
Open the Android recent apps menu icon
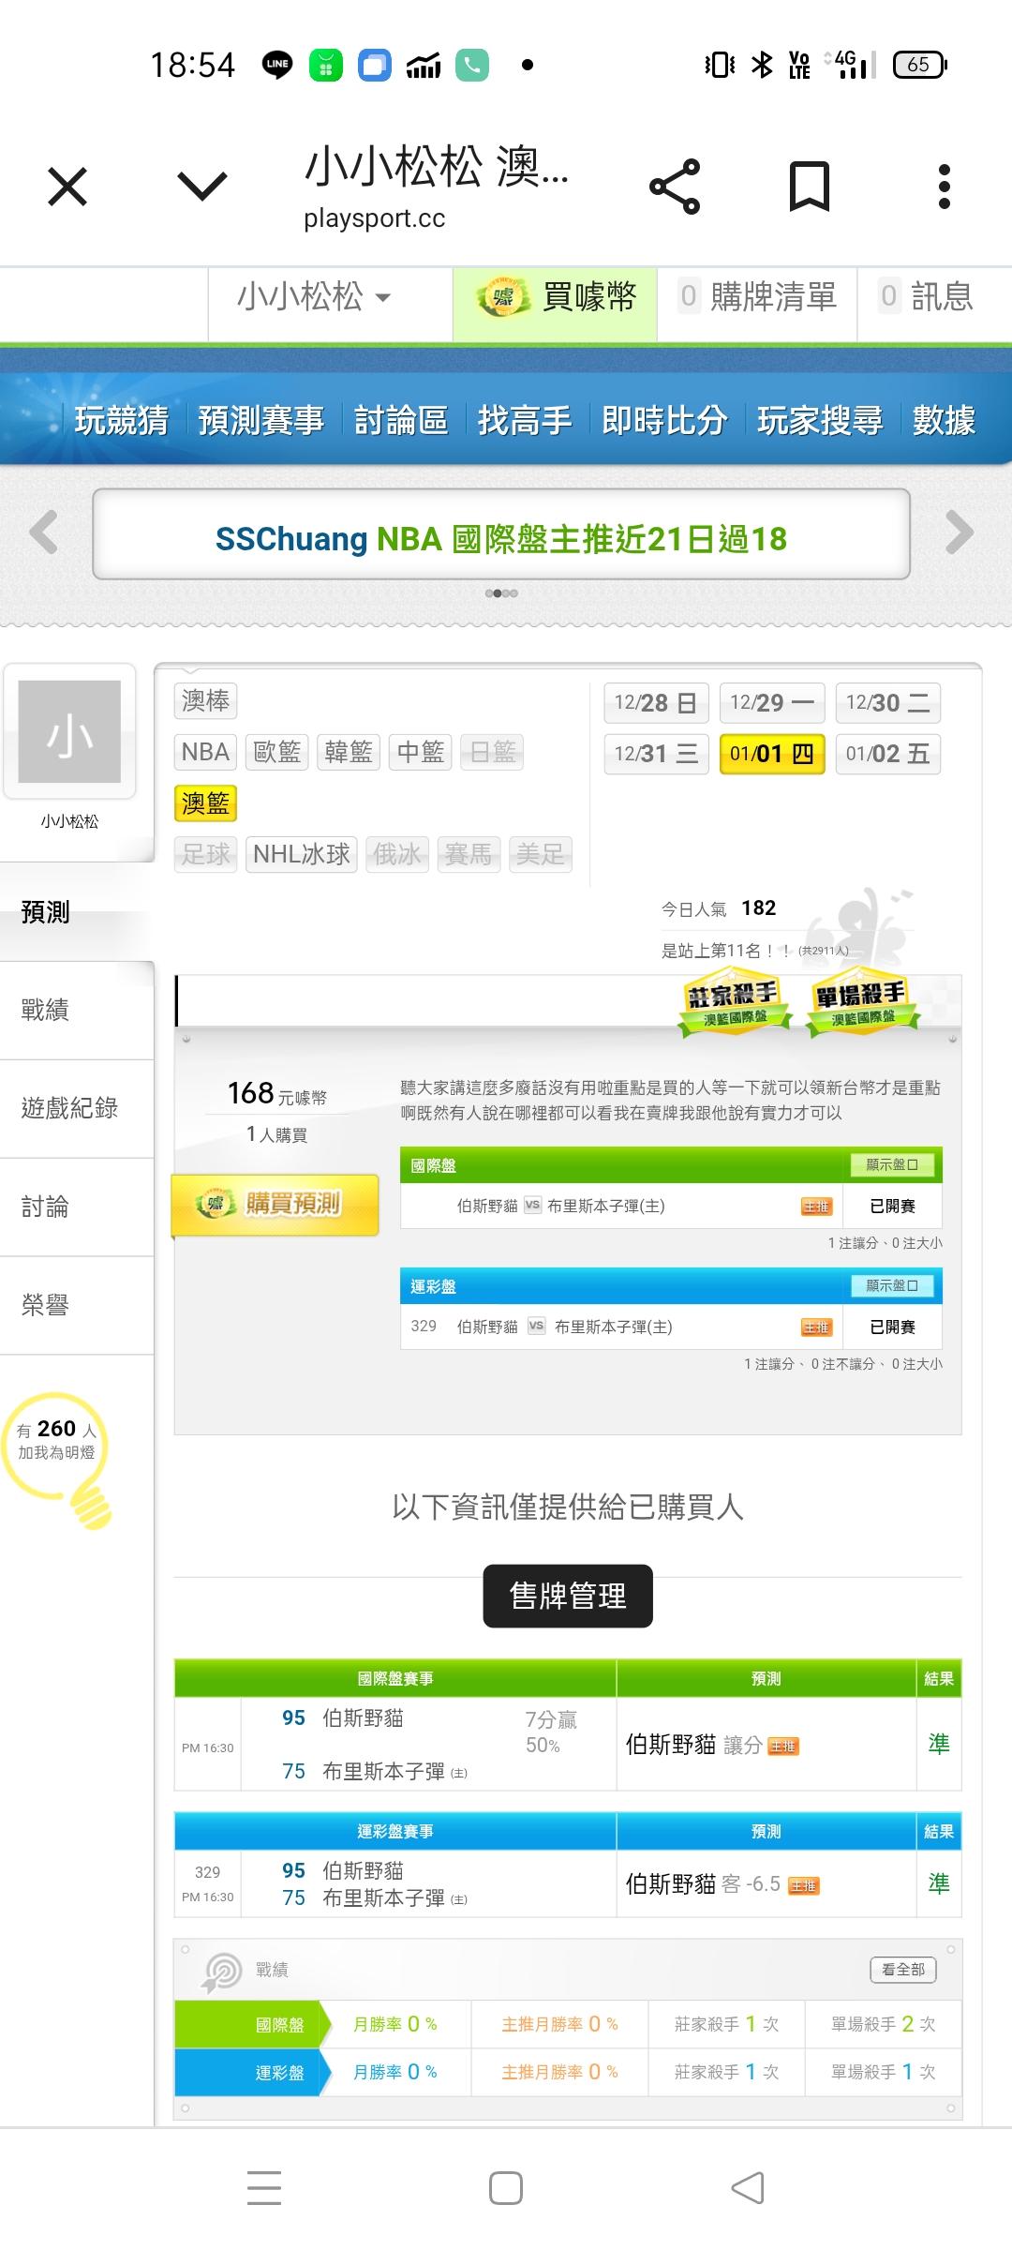tap(264, 2188)
